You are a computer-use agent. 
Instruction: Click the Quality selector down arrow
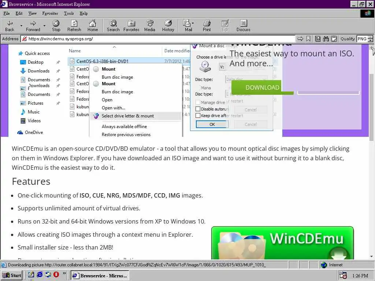tap(370, 40)
